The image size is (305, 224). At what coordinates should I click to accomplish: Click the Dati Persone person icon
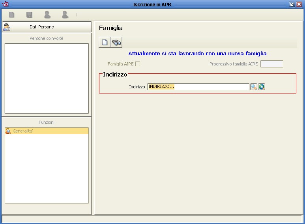[x=7, y=27]
